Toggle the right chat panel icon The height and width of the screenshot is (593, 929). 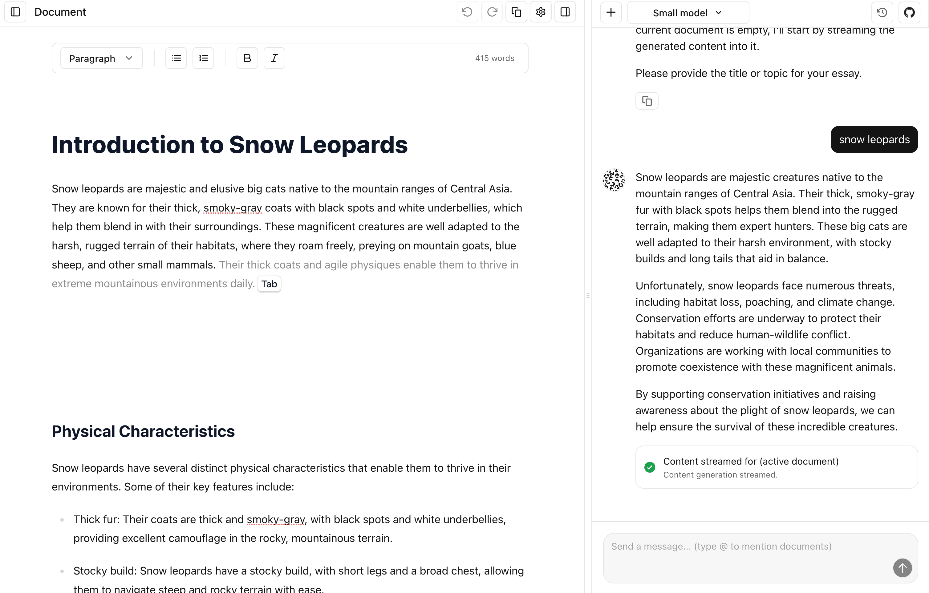tap(565, 12)
